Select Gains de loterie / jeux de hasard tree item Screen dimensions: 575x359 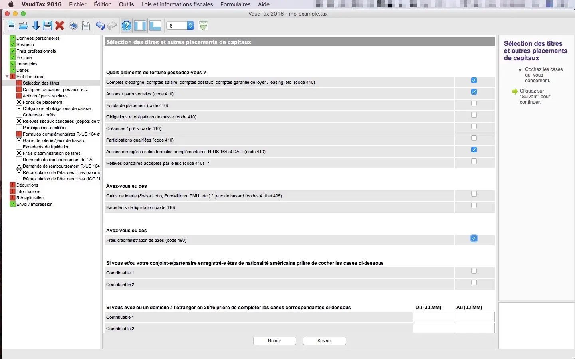tap(54, 140)
